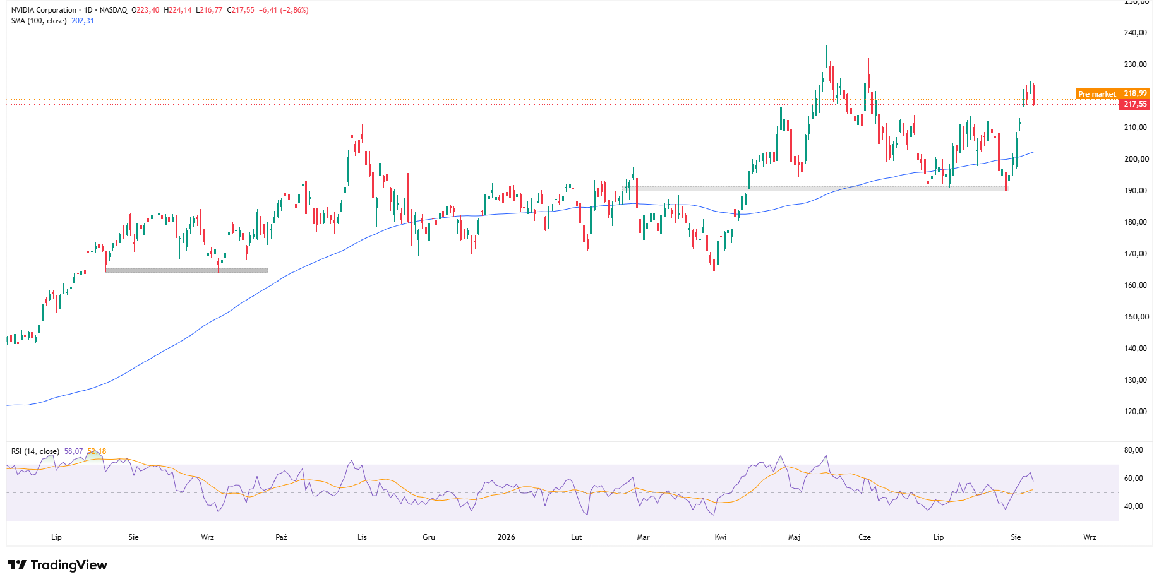Viewport: 1159px width, 584px height.
Task: Click the Gru month label
Action: point(429,537)
